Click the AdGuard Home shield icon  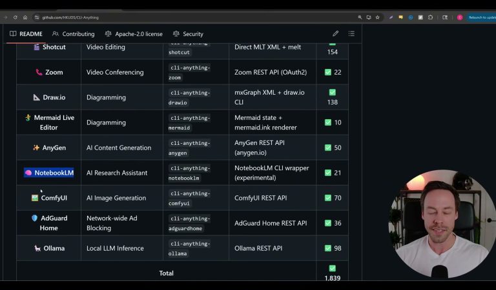point(34,218)
